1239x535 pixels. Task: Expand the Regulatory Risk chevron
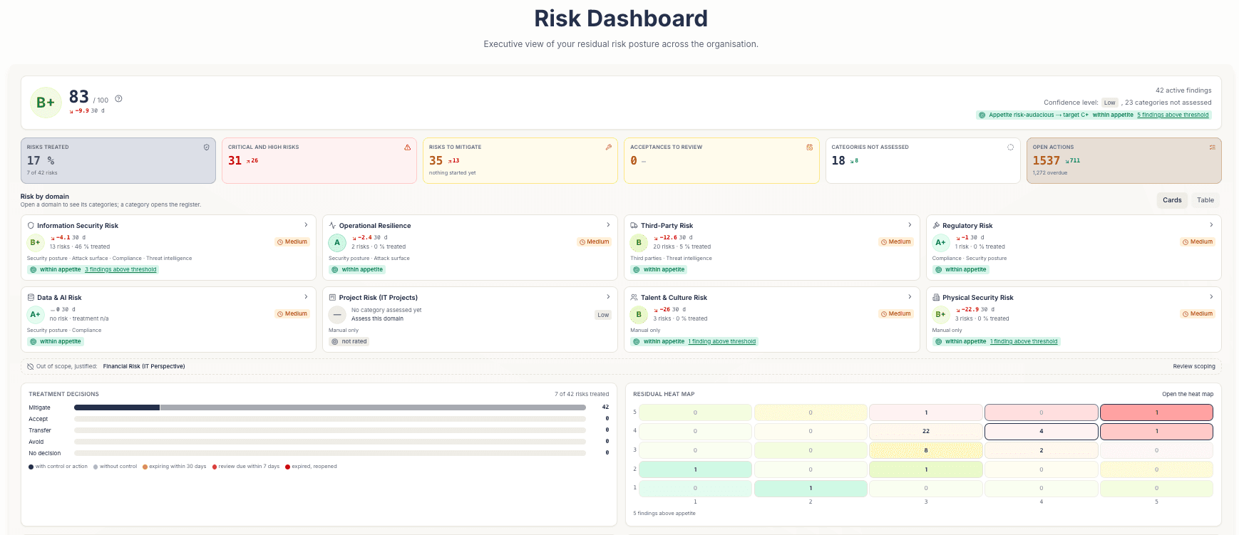(x=1211, y=225)
